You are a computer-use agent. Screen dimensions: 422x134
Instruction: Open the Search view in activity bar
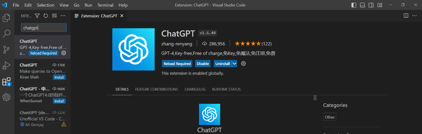point(6,34)
